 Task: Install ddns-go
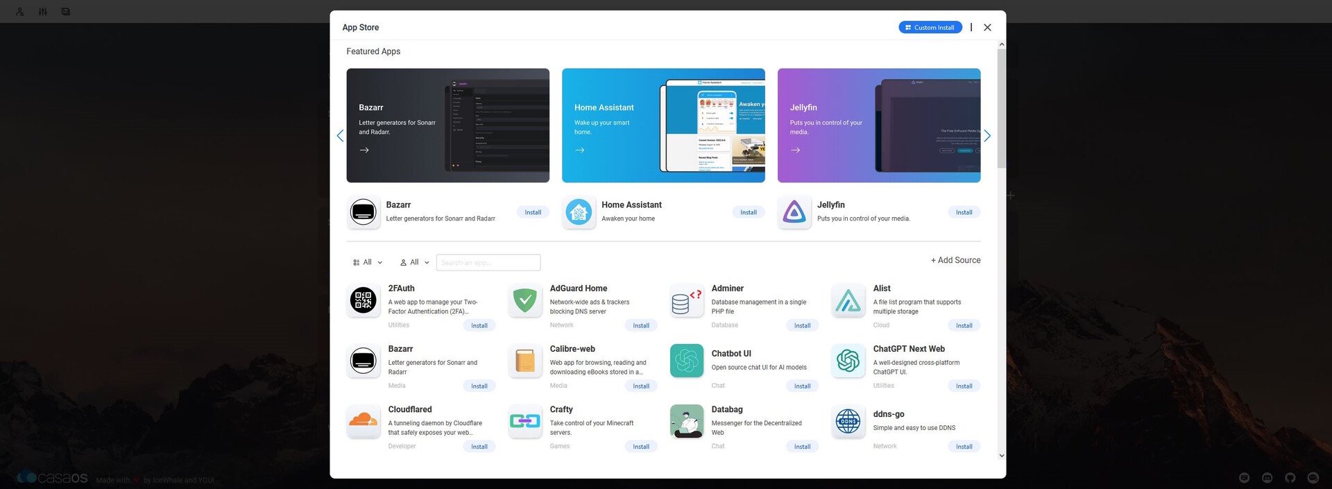point(964,447)
